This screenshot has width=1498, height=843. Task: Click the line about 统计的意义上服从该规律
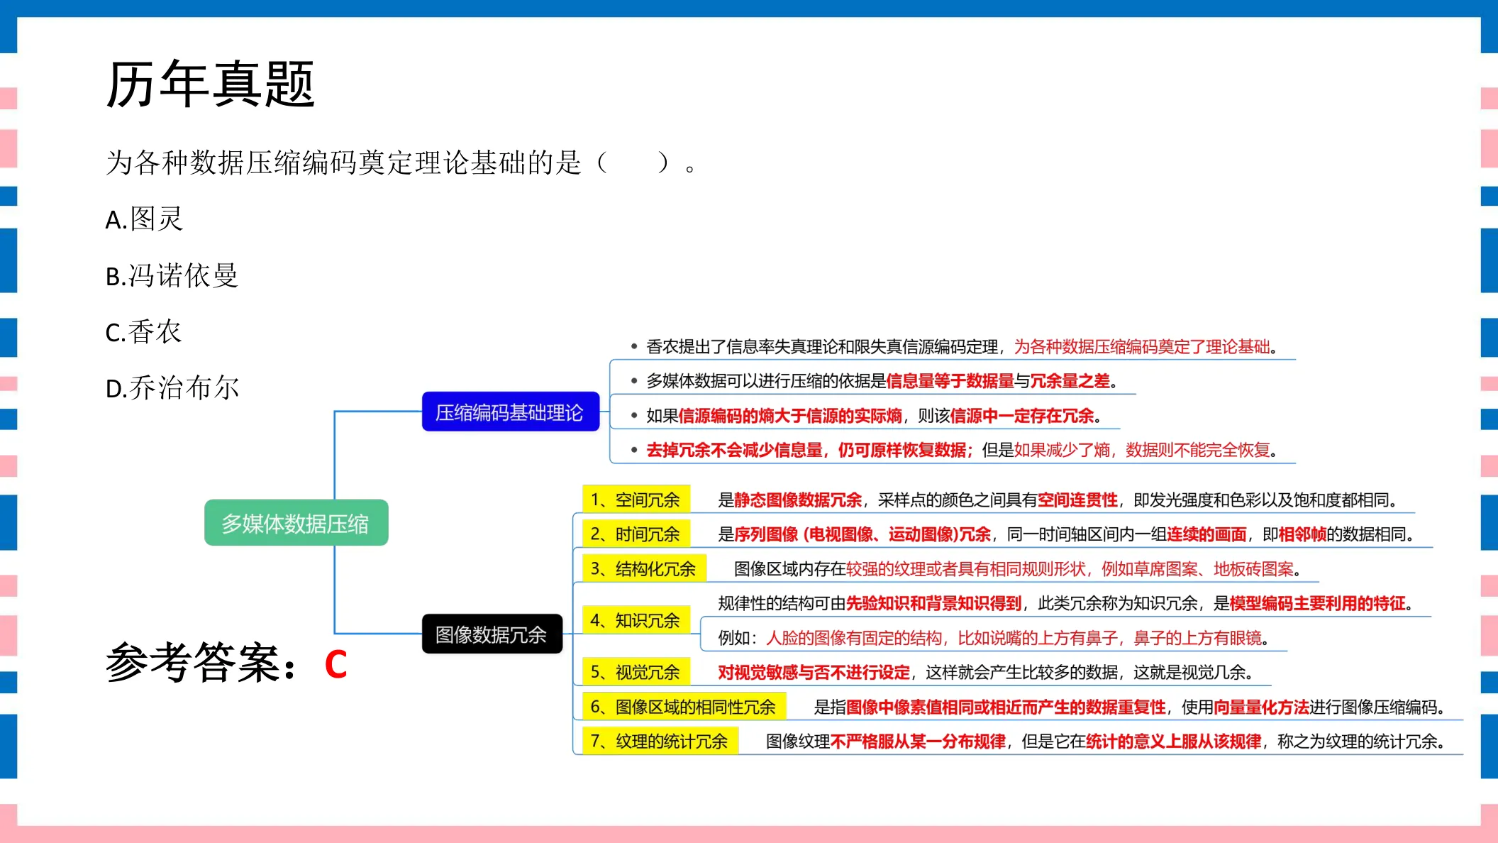tap(1106, 741)
